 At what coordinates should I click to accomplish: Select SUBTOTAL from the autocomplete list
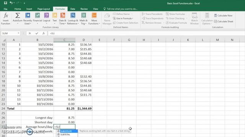coord(67,134)
